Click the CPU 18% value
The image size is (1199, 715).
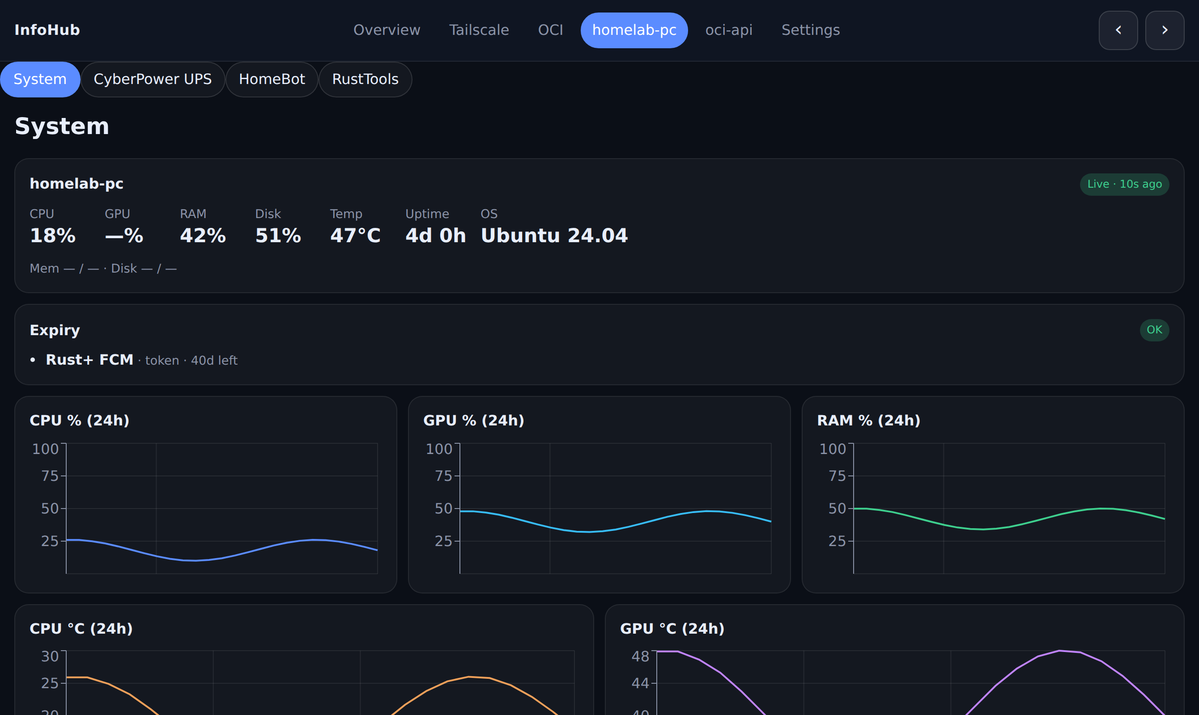pyautogui.click(x=53, y=236)
